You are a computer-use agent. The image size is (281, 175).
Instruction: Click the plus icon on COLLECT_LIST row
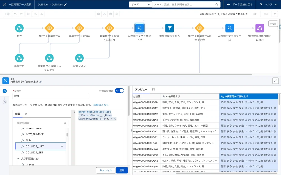click(62, 146)
